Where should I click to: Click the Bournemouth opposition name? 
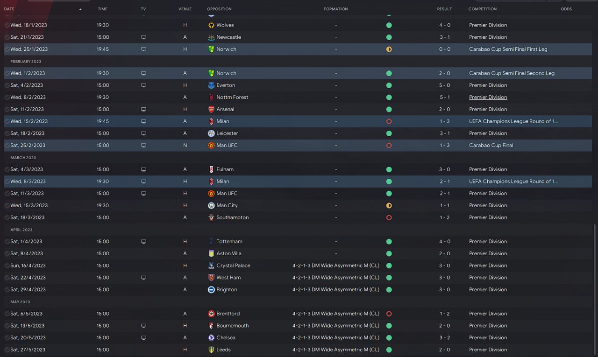click(x=233, y=326)
